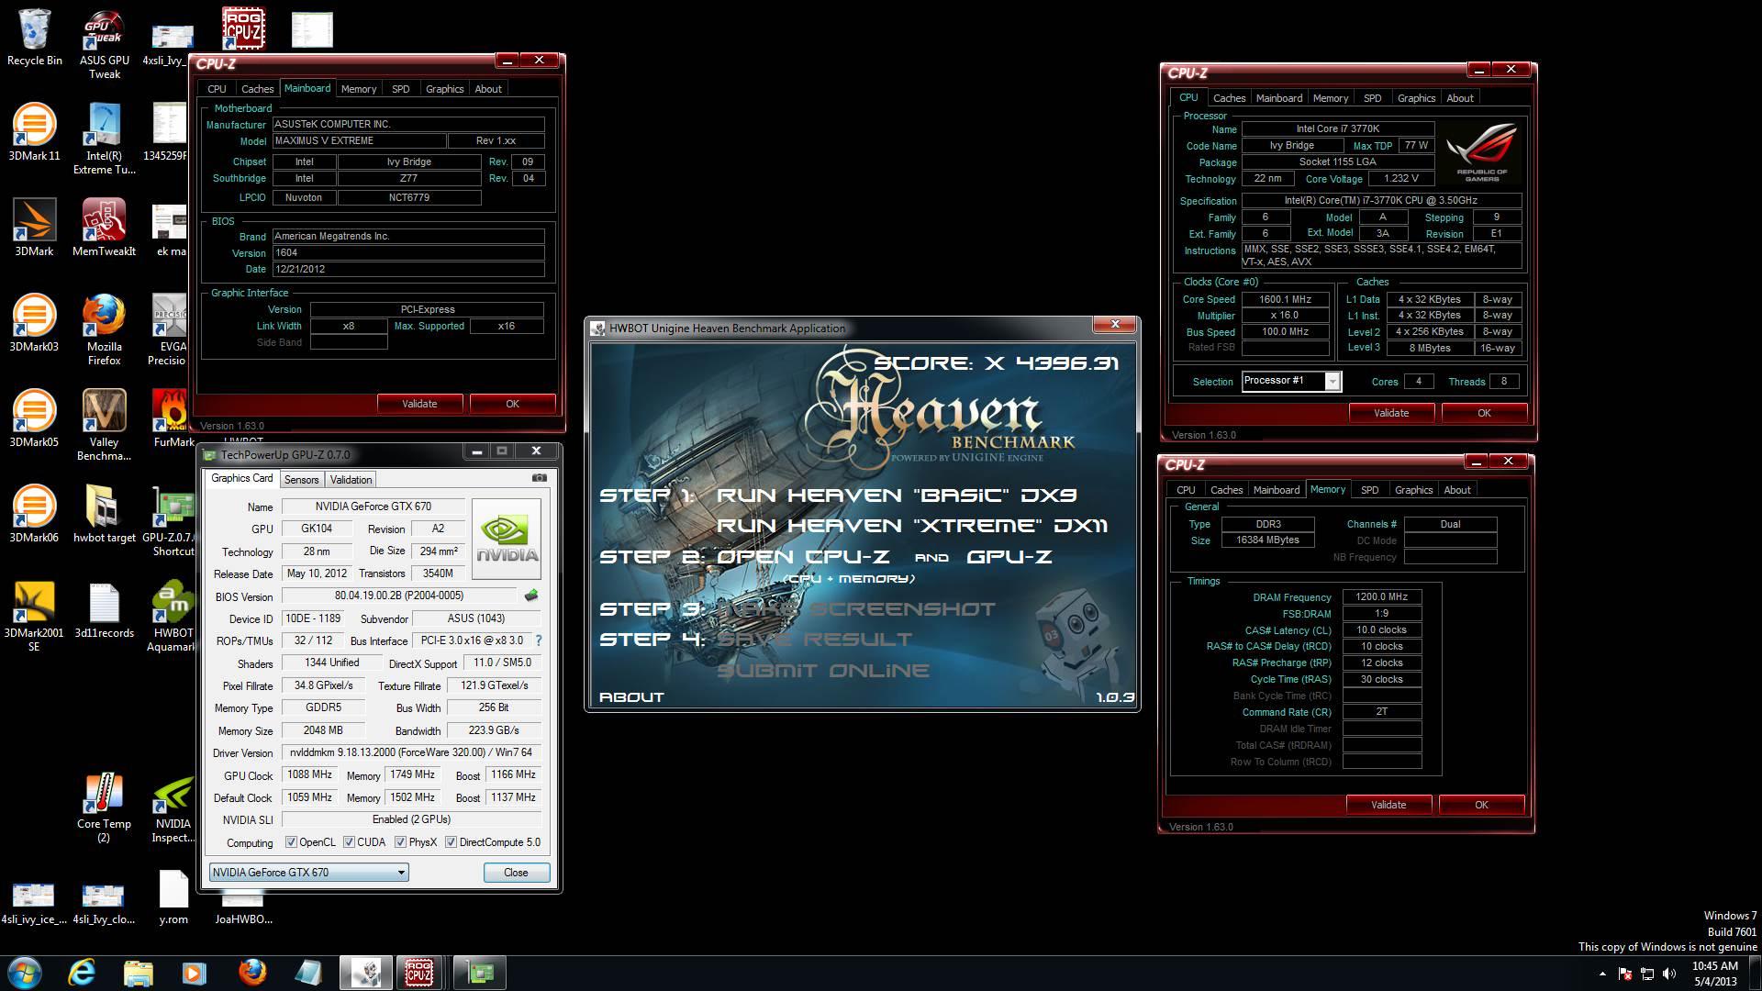The image size is (1762, 991).
Task: Open Caches tab in top-right CPU-Z window
Action: tap(1229, 98)
